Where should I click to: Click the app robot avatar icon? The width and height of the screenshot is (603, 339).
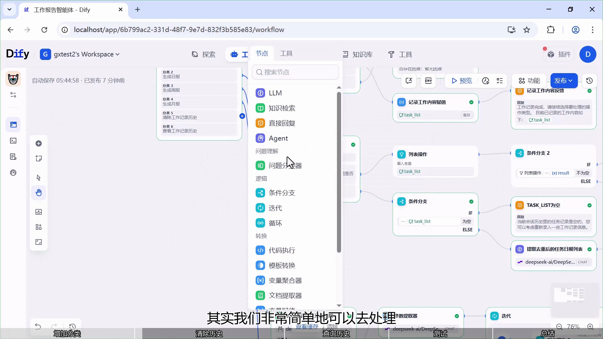click(13, 79)
